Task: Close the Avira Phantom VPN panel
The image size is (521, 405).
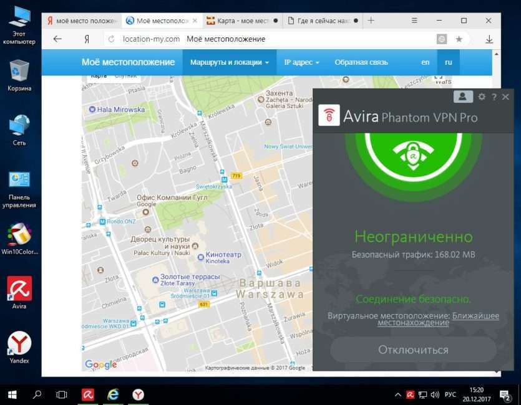Action: 506,97
